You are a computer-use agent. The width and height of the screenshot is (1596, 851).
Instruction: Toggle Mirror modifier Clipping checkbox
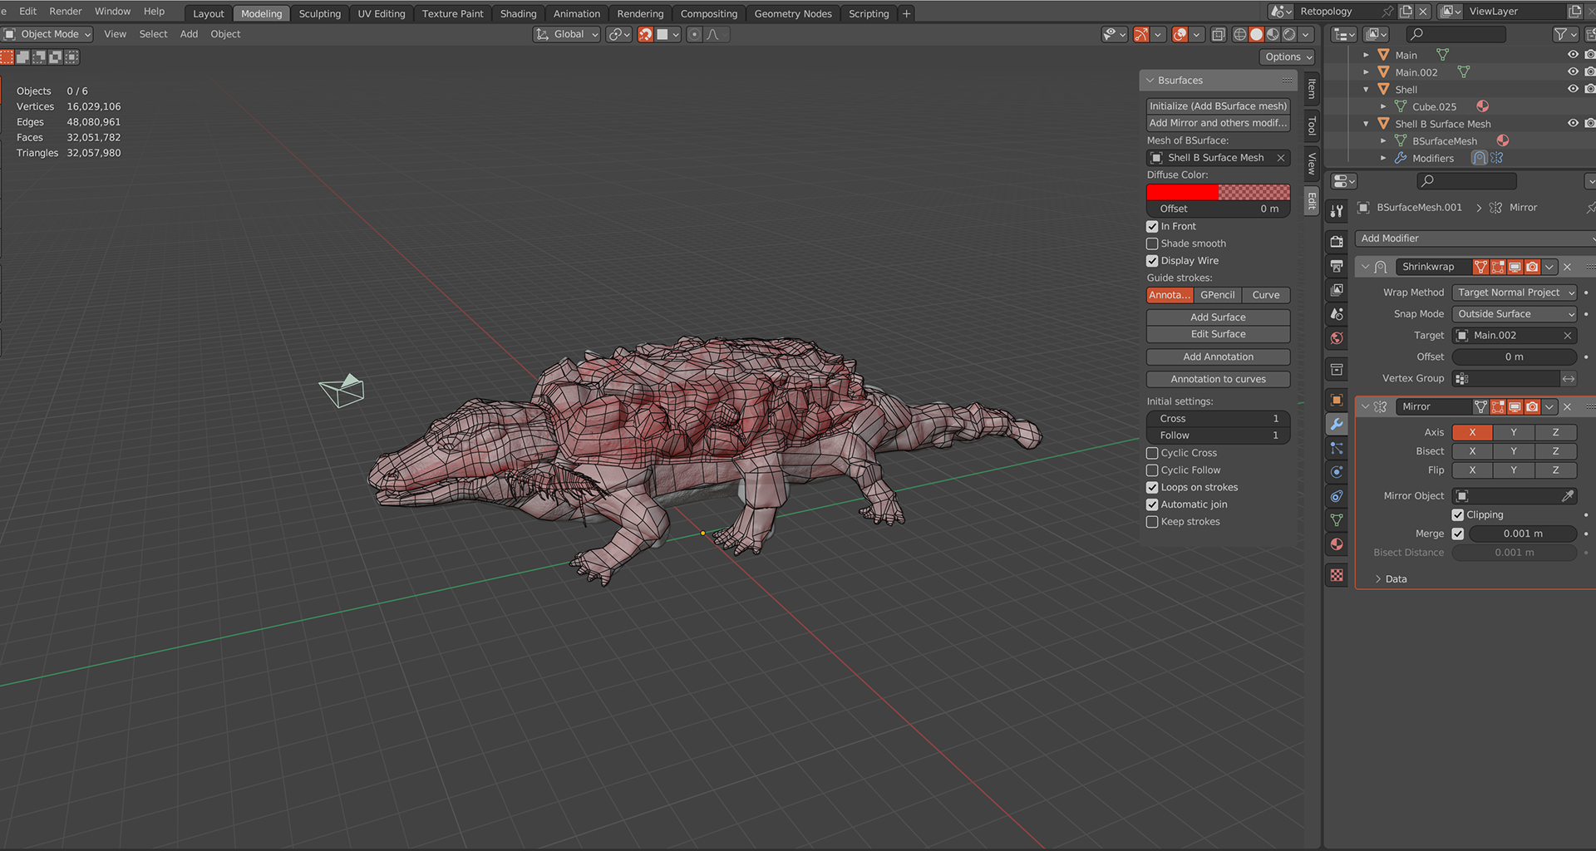(x=1458, y=515)
